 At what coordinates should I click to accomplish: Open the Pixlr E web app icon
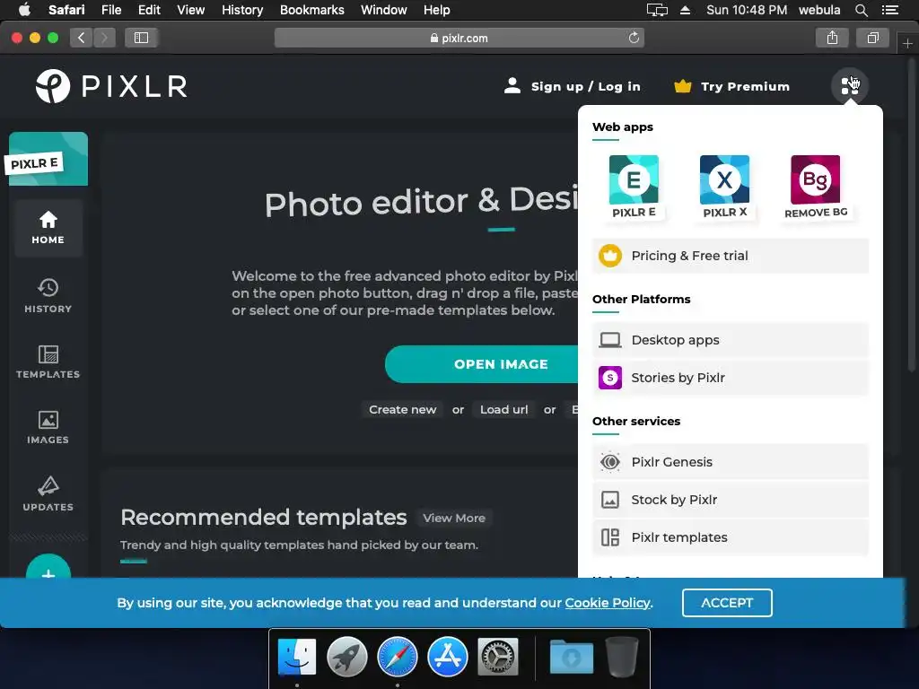(x=634, y=187)
